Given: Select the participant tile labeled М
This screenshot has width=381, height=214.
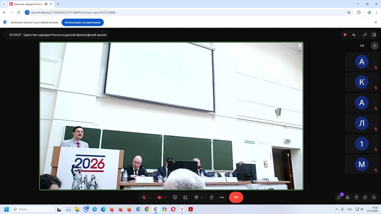Looking at the screenshot, I should [362, 165].
